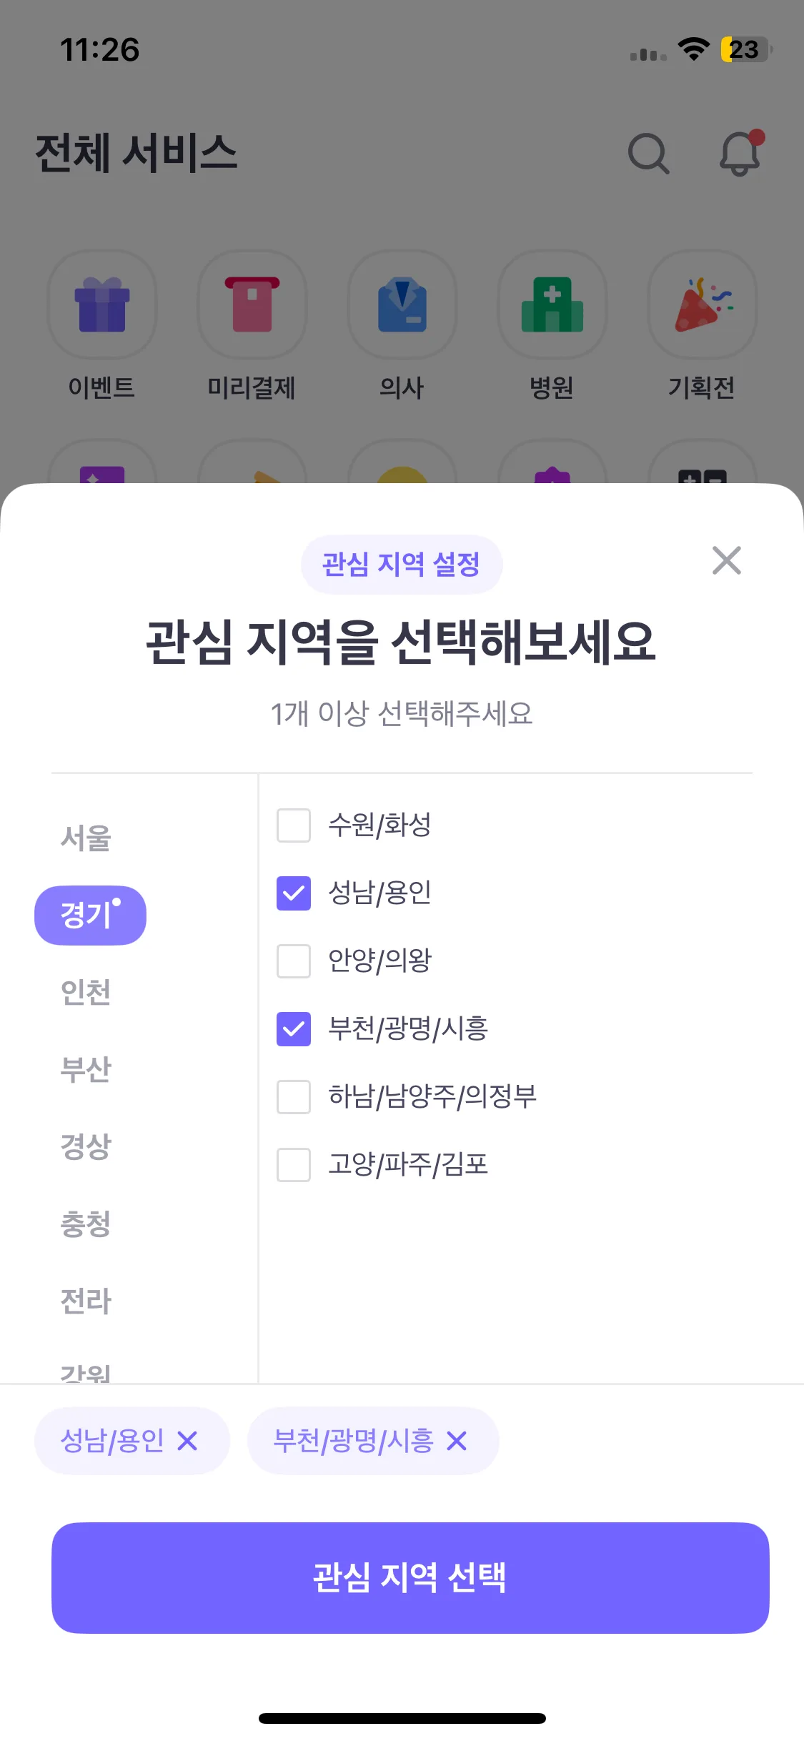Open the 병원 hospital icon
The height and width of the screenshot is (1741, 804).
552,304
